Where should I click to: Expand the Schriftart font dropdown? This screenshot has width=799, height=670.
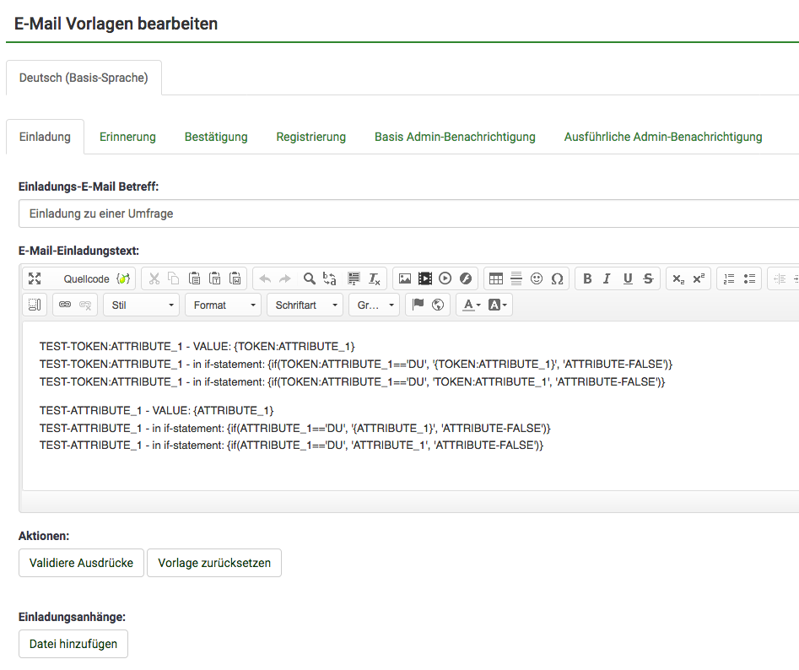tap(305, 305)
